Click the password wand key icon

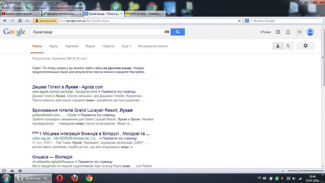pos(28,21)
